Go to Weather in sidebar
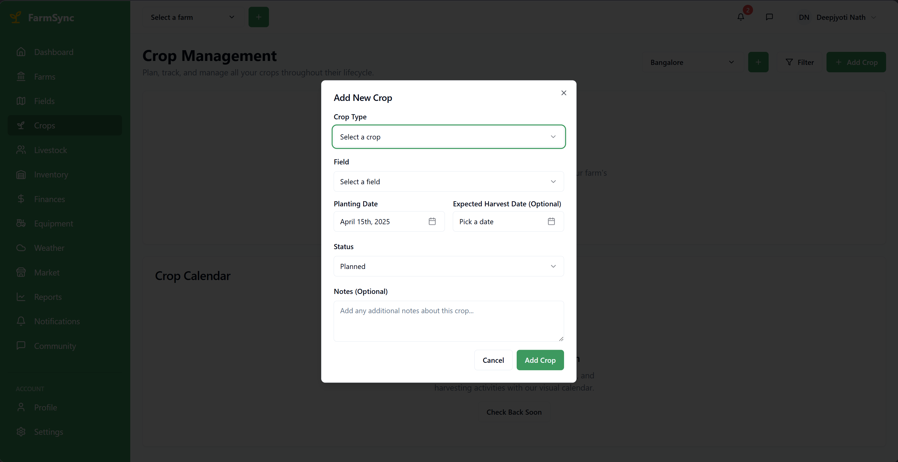 click(x=65, y=248)
